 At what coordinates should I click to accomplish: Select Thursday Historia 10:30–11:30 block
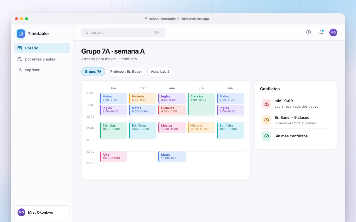point(201,127)
